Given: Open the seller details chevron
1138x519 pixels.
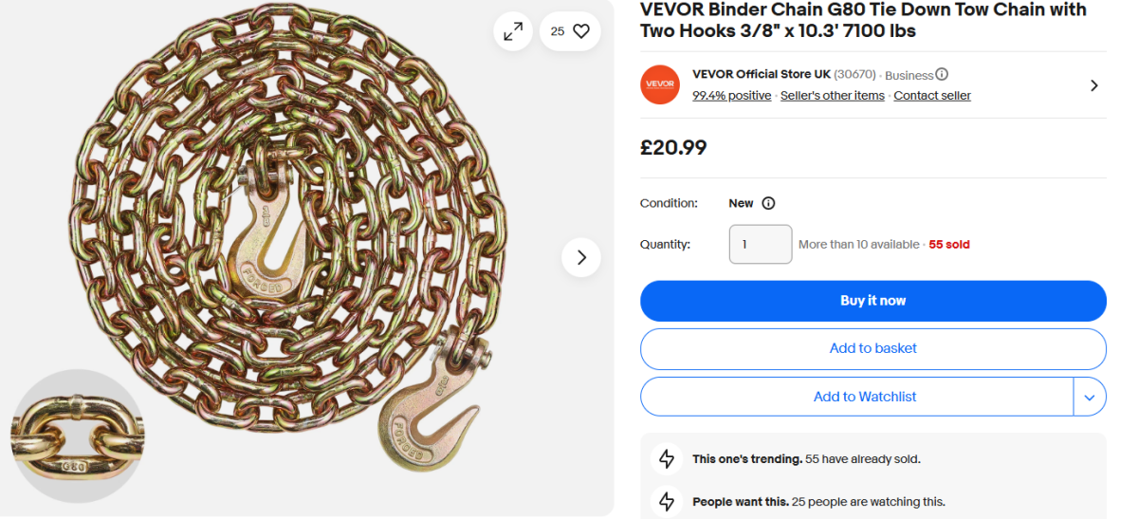Looking at the screenshot, I should pyautogui.click(x=1093, y=85).
